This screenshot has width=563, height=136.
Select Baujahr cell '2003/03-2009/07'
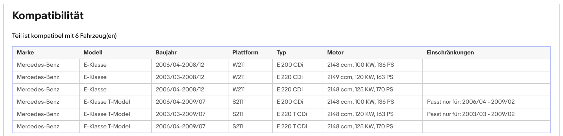(x=181, y=114)
